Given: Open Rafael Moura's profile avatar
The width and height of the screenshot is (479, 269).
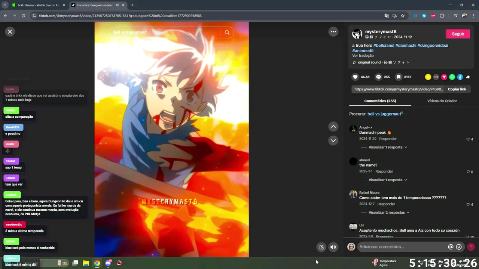Looking at the screenshot, I should click(353, 194).
